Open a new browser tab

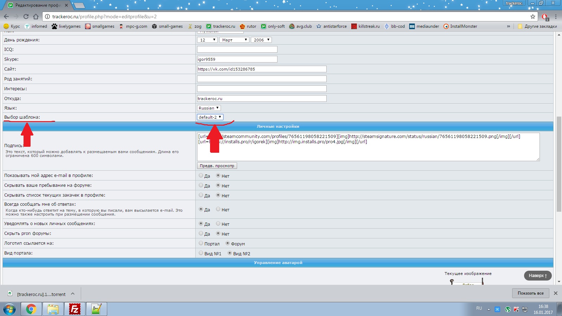pos(79,5)
